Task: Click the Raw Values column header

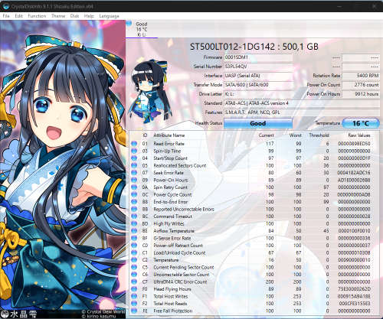Action: tap(359, 135)
